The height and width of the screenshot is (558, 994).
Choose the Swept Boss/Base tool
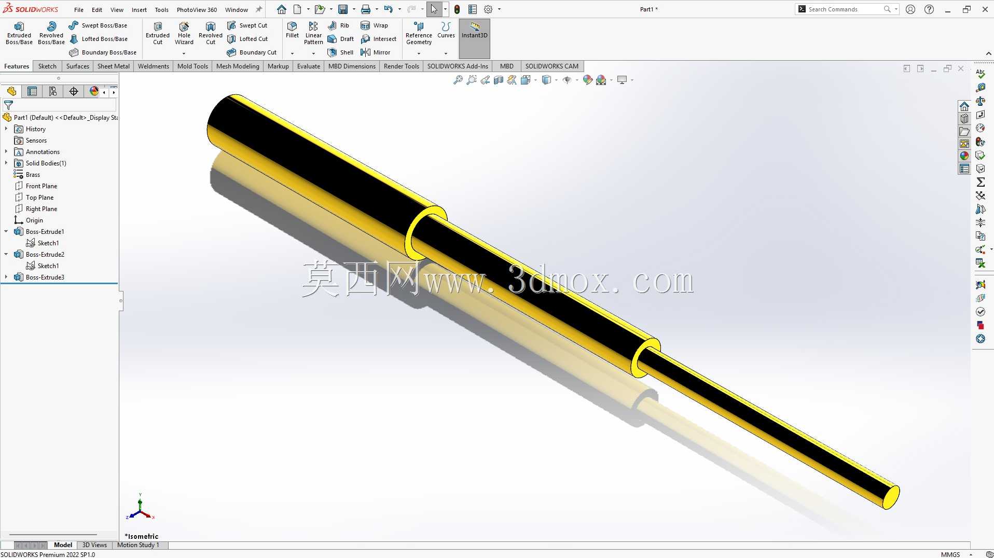(98, 25)
